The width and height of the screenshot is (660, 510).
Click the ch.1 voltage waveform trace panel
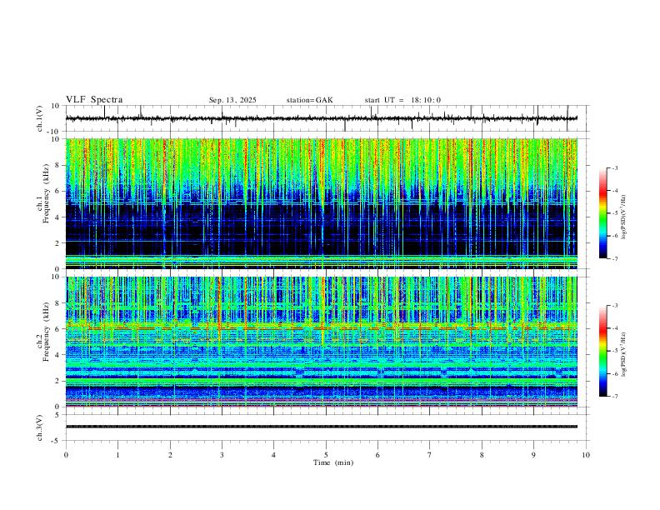coord(326,118)
